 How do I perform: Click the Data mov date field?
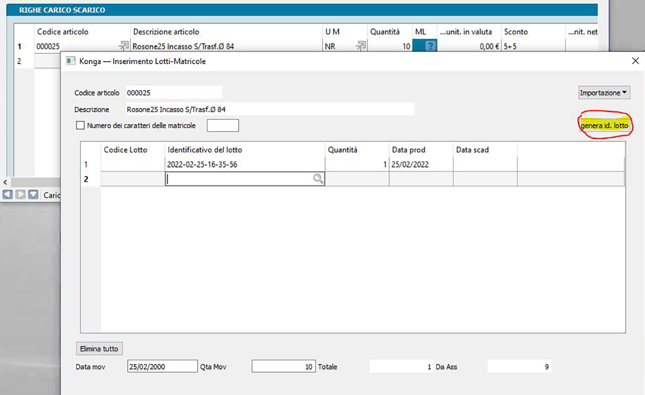pos(162,367)
